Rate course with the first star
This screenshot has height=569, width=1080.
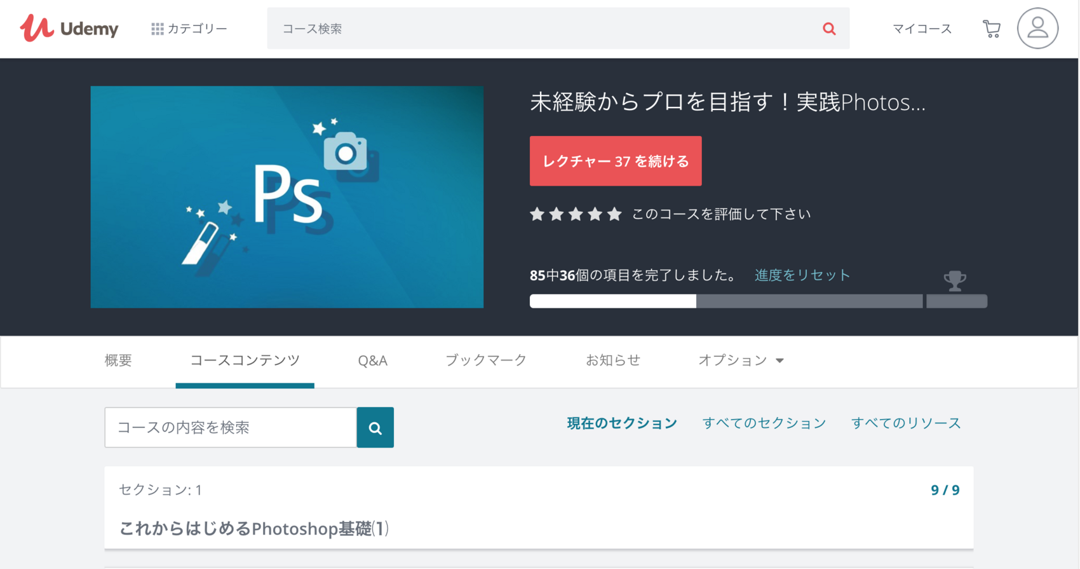[537, 214]
